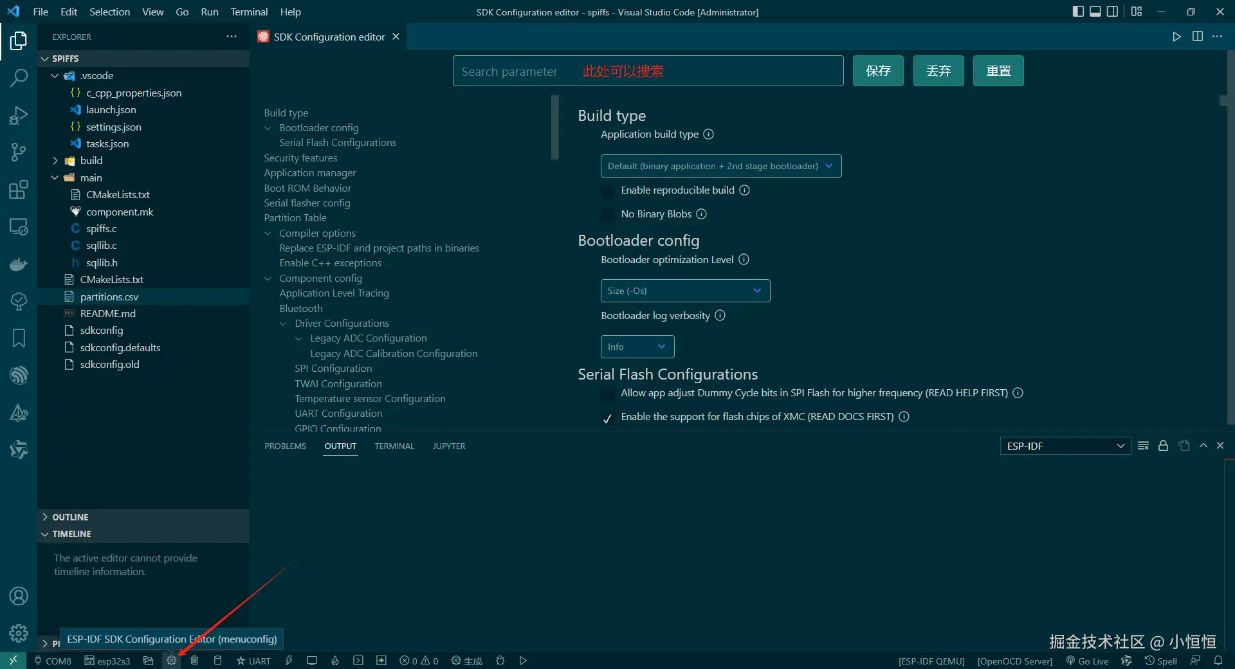Screen dimensions: 1235x669
Task: Open the ESP-IDF Terminal icon
Action: click(358, 661)
